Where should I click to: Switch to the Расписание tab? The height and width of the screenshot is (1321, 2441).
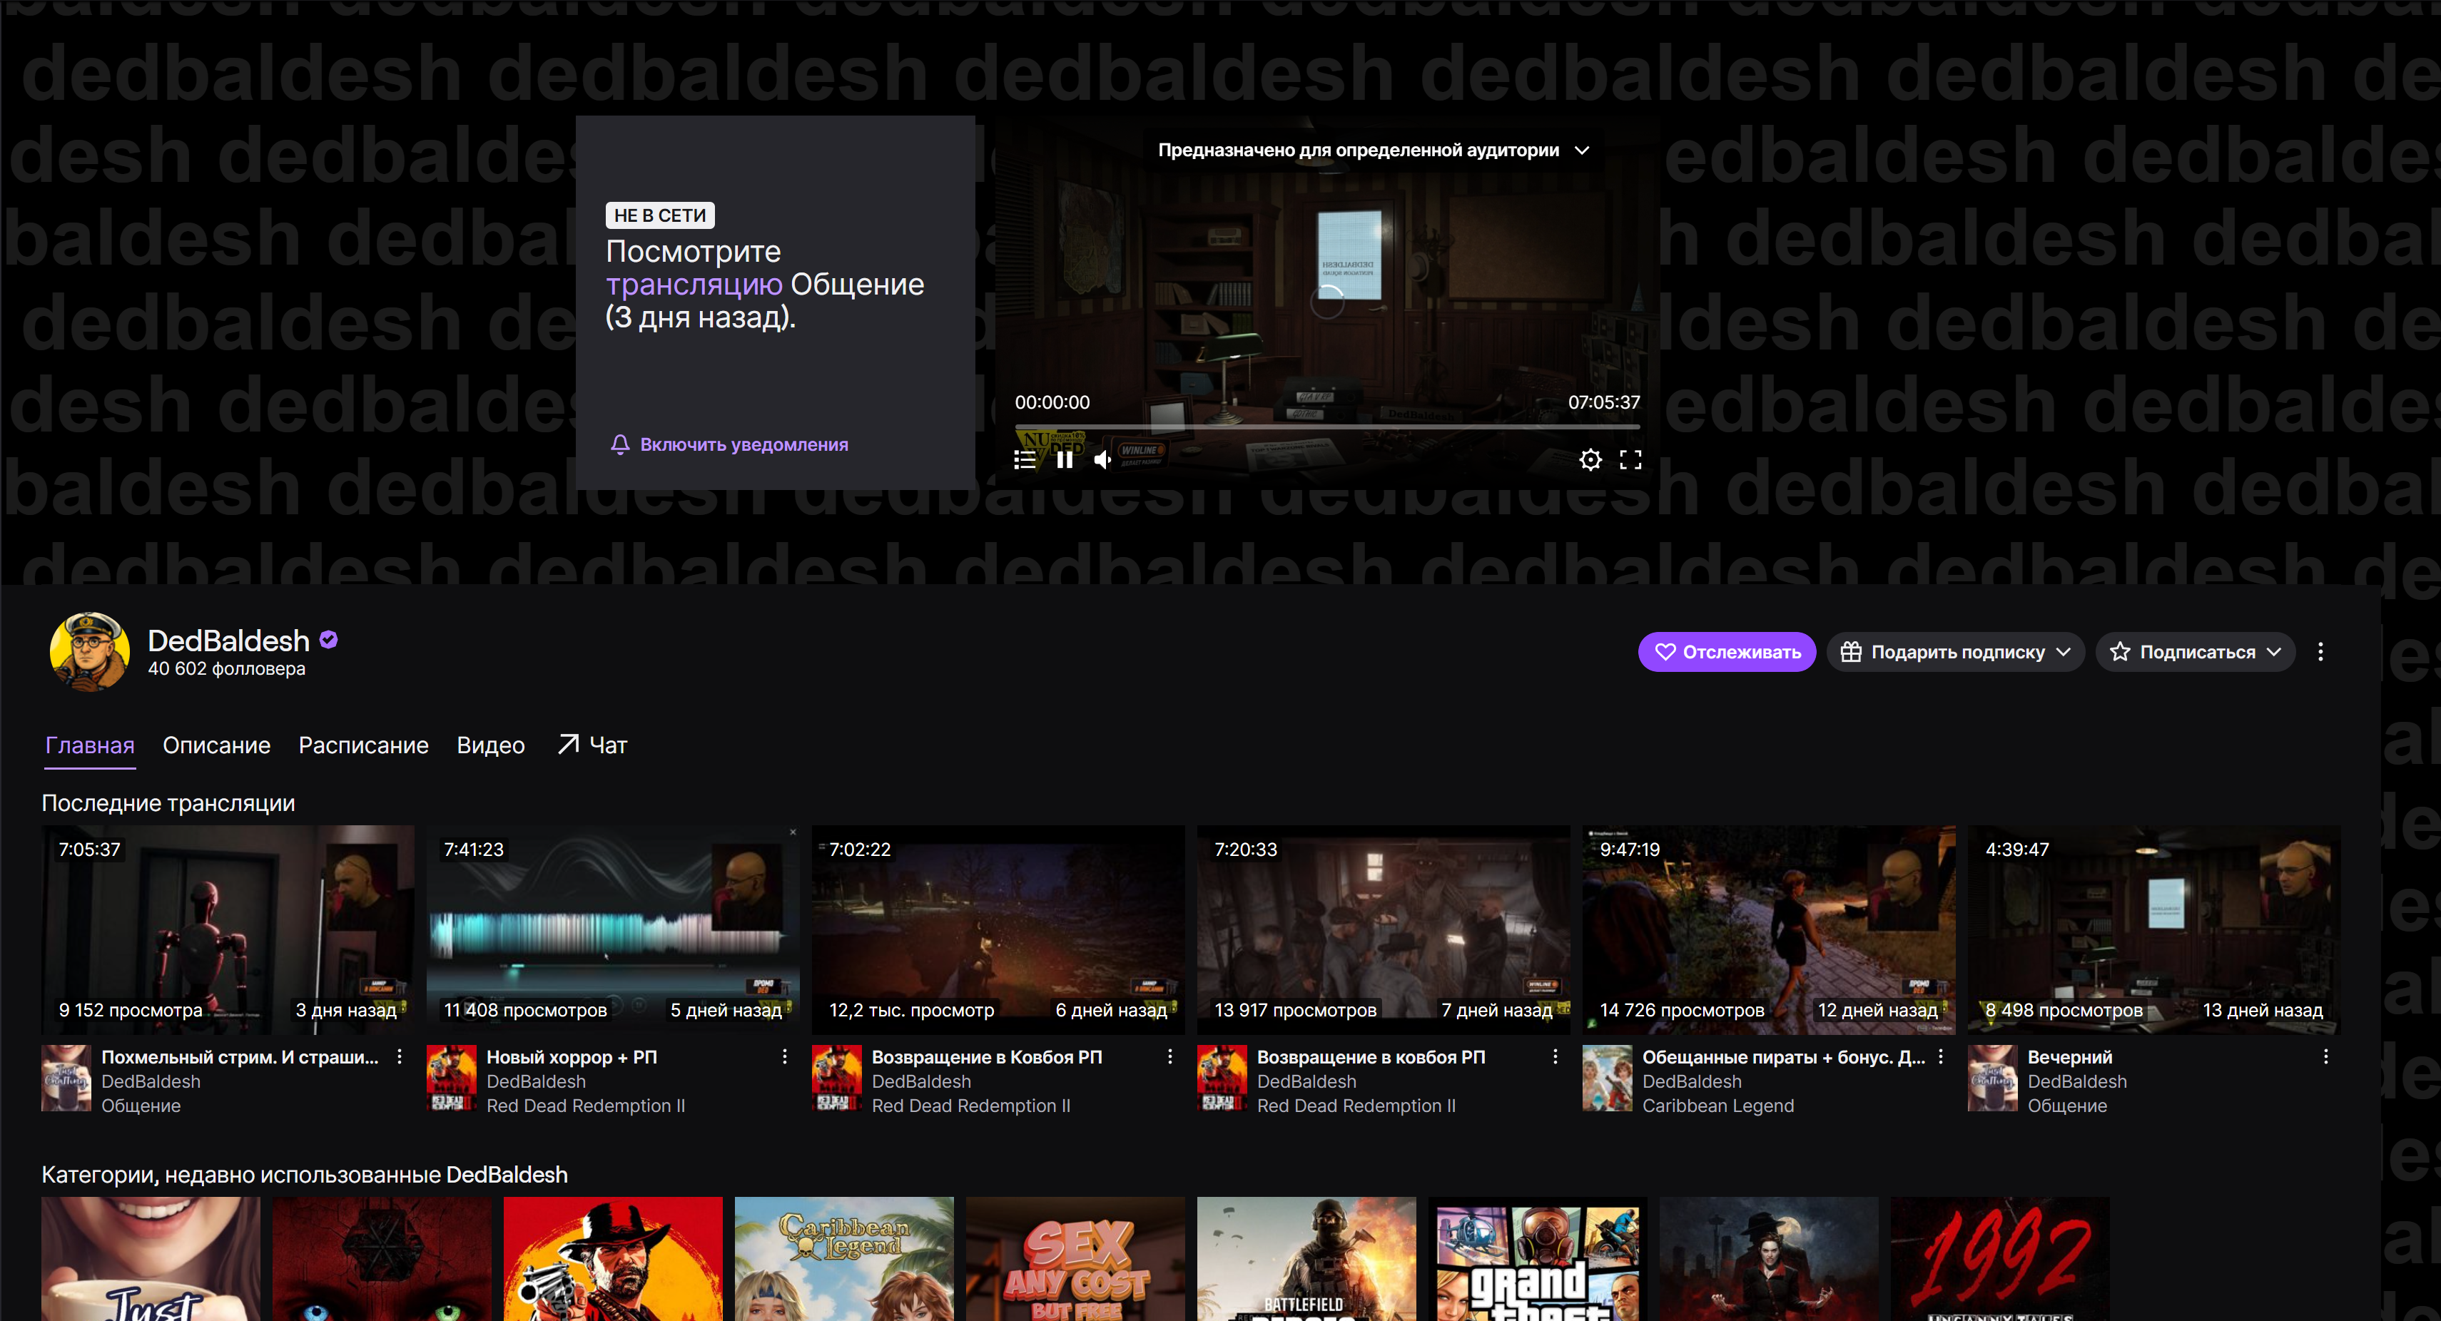coord(363,745)
